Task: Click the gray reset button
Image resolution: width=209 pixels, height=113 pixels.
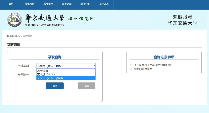Action: [x=87, y=86]
